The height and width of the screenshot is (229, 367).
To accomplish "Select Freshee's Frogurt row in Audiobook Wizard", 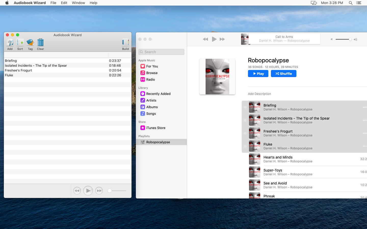I will point(68,70).
